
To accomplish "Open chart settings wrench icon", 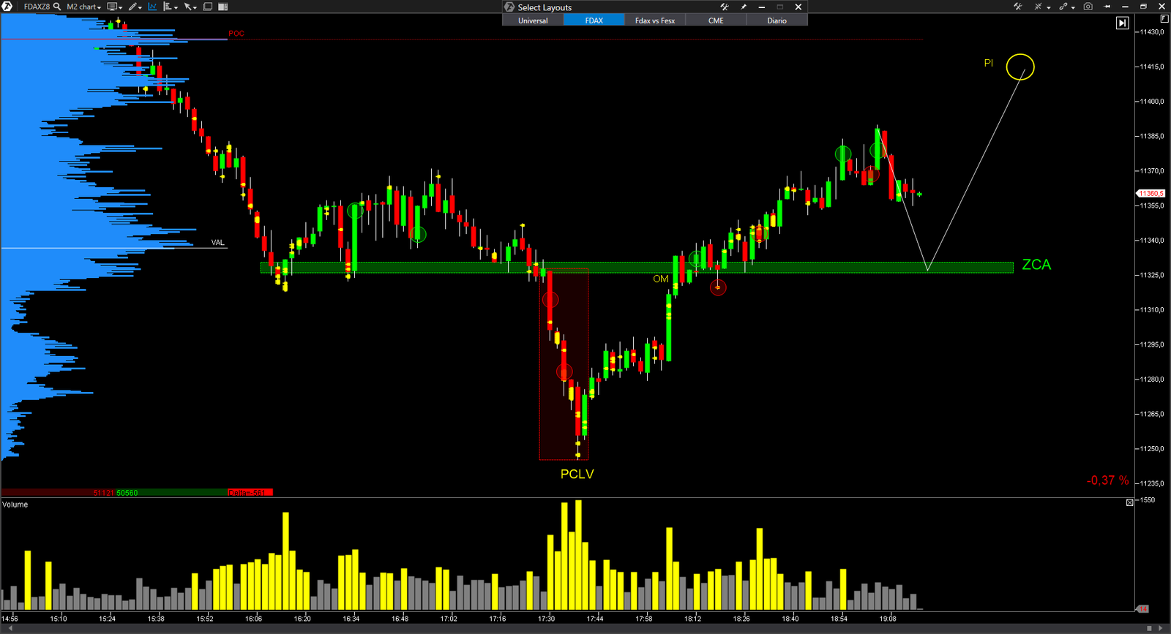I will coord(1017,7).
